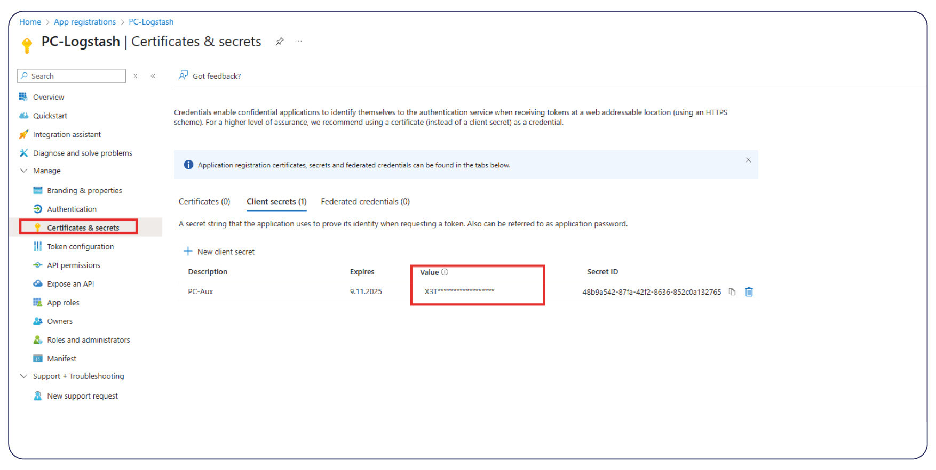Collapse Support + Troubleshooting section chevron
Image resolution: width=936 pixels, height=470 pixels.
[x=23, y=376]
